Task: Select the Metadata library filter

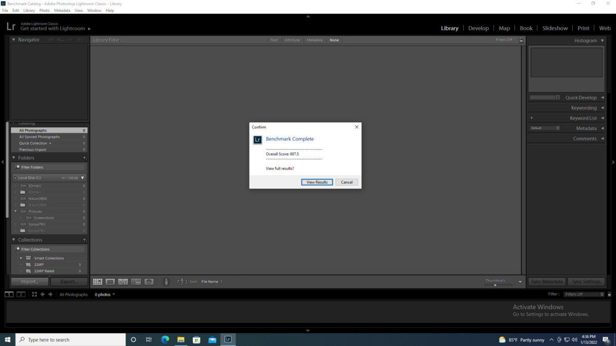Action: pos(315,40)
